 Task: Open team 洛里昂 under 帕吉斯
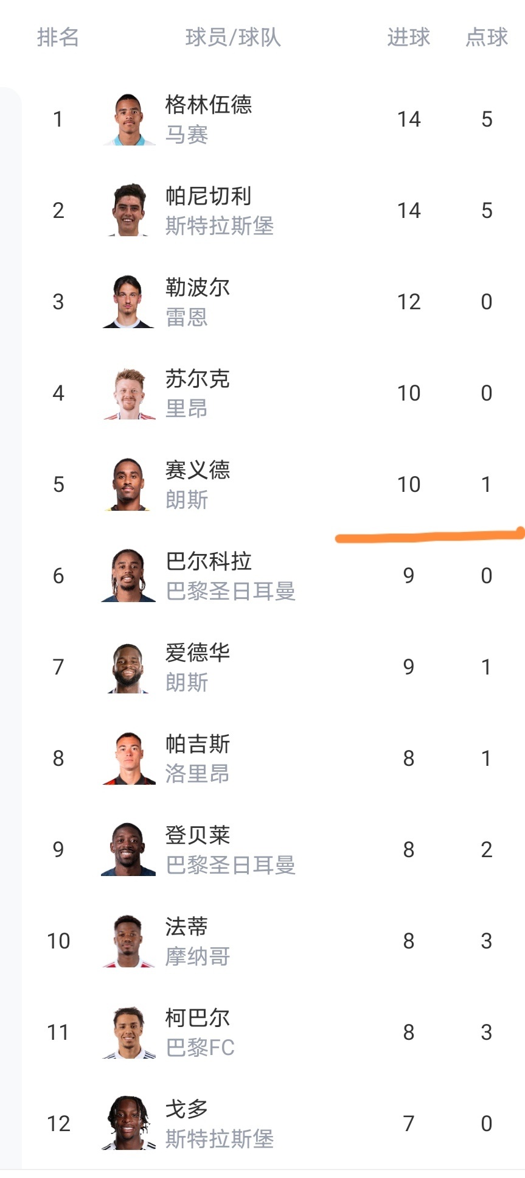pos(198,774)
